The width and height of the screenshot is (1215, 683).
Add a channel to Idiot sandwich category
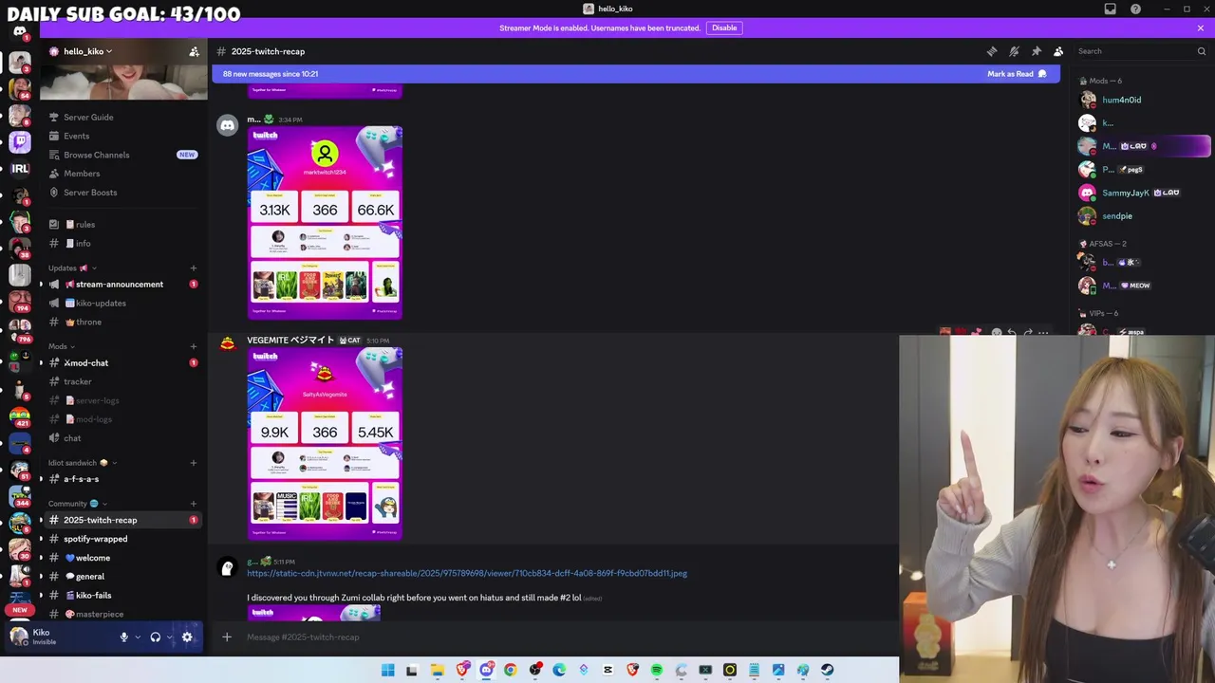click(194, 463)
